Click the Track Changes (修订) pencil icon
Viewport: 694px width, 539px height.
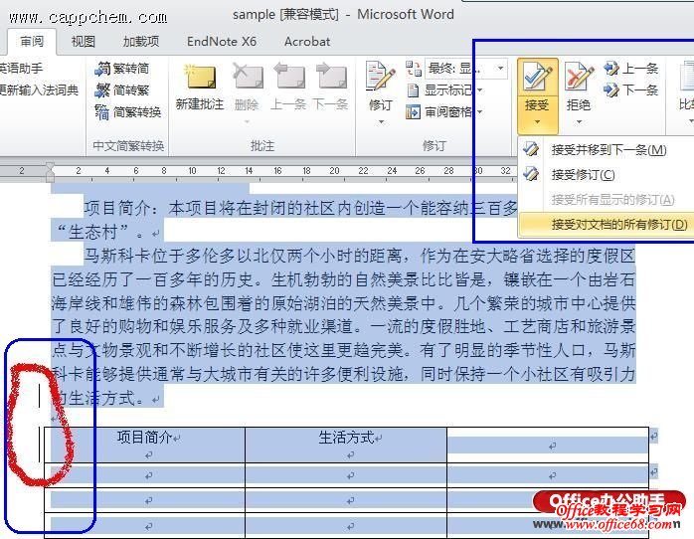(380, 77)
